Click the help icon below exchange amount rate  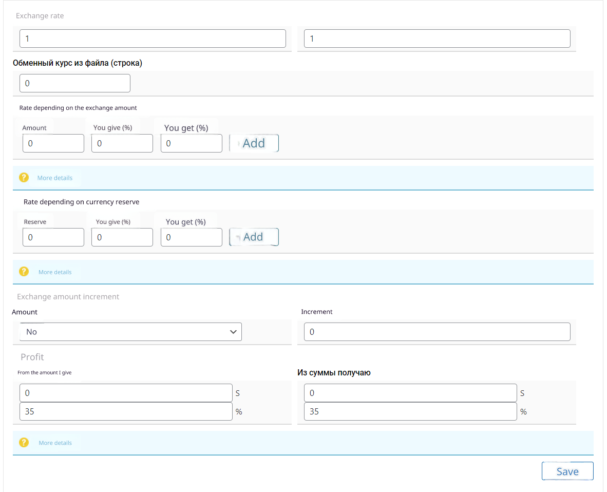coord(24,178)
